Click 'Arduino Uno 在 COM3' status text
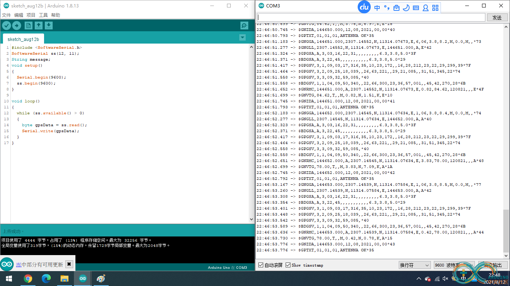This screenshot has width=510, height=286. click(227, 267)
